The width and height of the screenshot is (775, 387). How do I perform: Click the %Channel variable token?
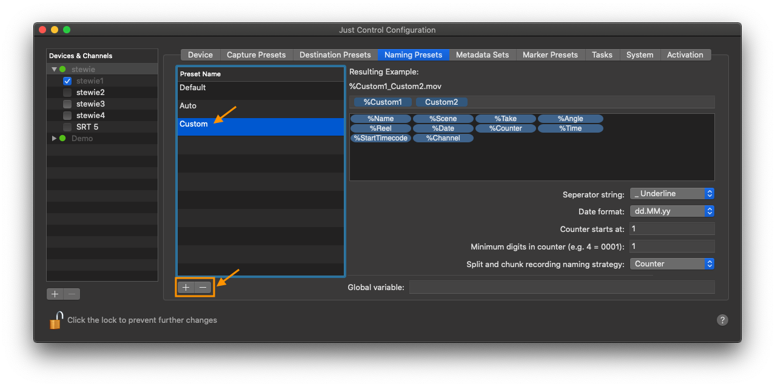tap(443, 138)
